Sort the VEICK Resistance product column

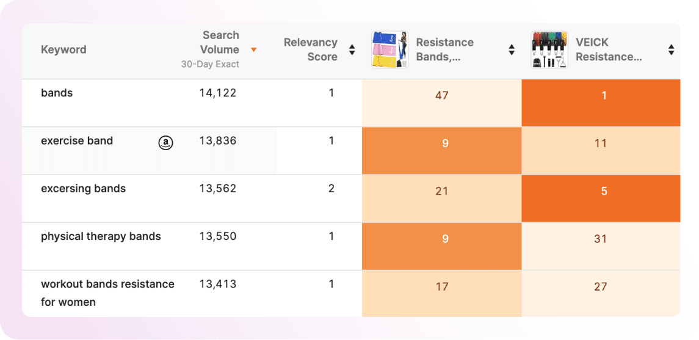pos(671,50)
